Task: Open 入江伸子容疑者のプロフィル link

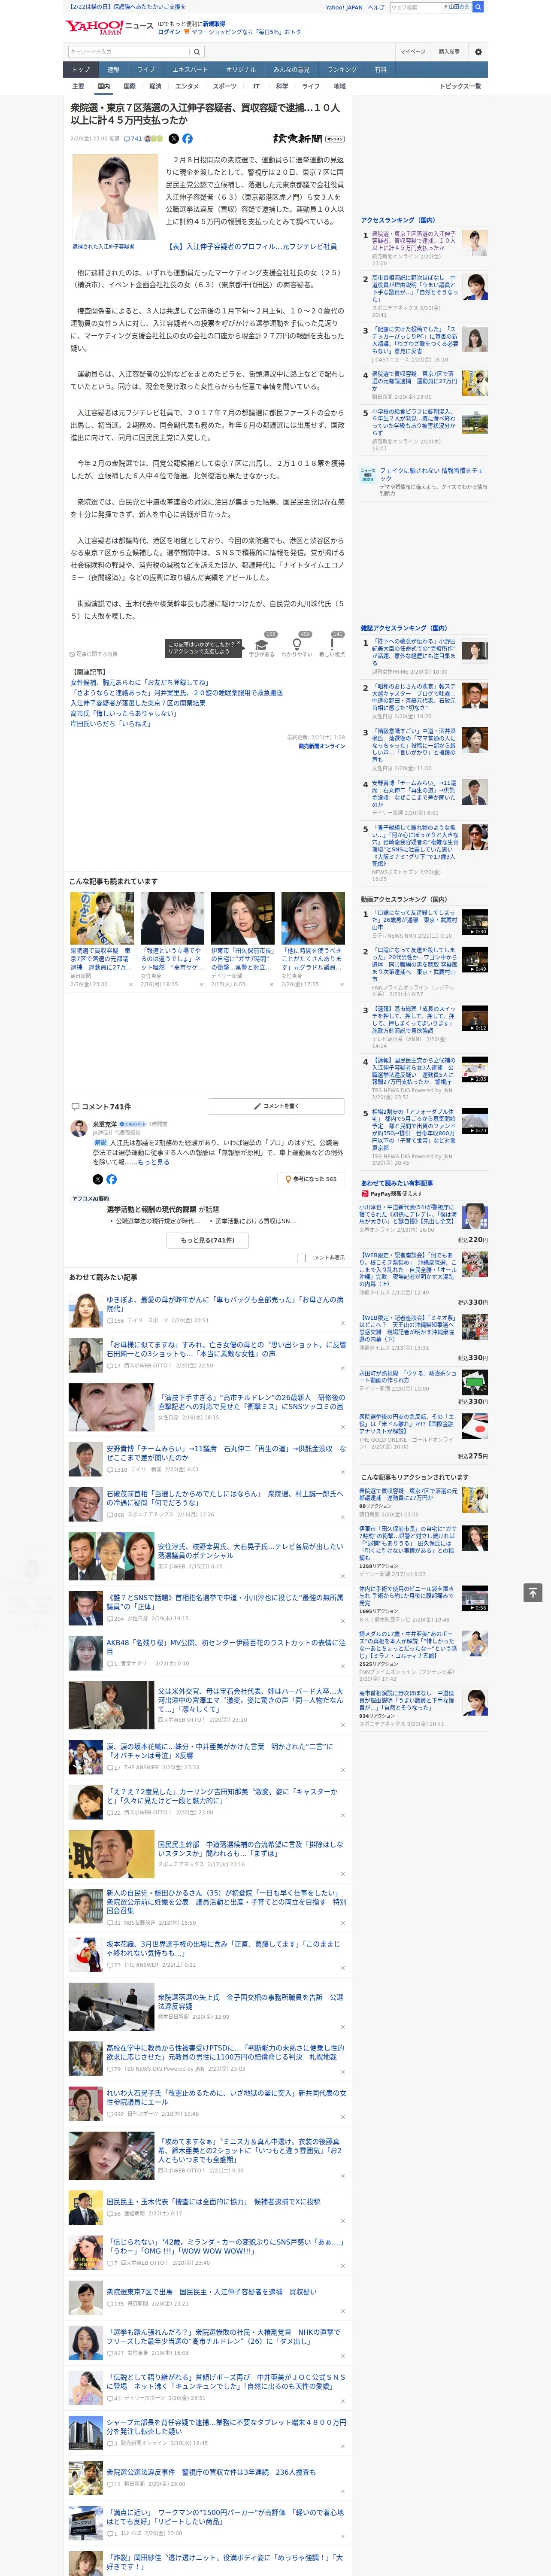Action: (252, 246)
